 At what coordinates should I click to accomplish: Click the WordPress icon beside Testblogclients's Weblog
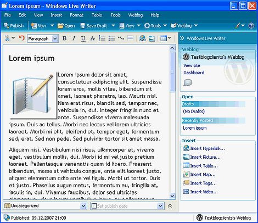(x=186, y=57)
